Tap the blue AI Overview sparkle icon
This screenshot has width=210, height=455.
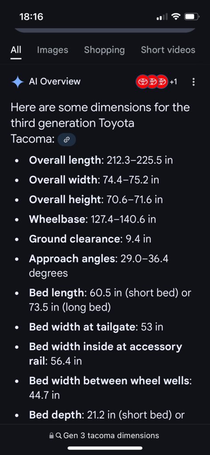click(17, 82)
